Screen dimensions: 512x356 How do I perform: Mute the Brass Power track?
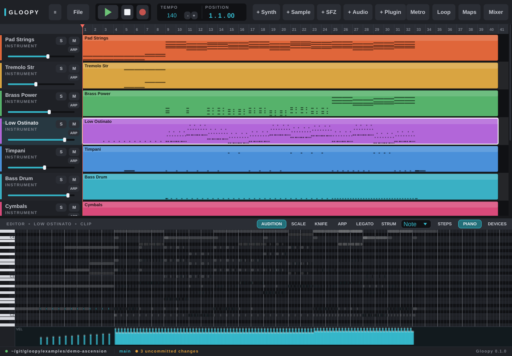[x=74, y=96]
